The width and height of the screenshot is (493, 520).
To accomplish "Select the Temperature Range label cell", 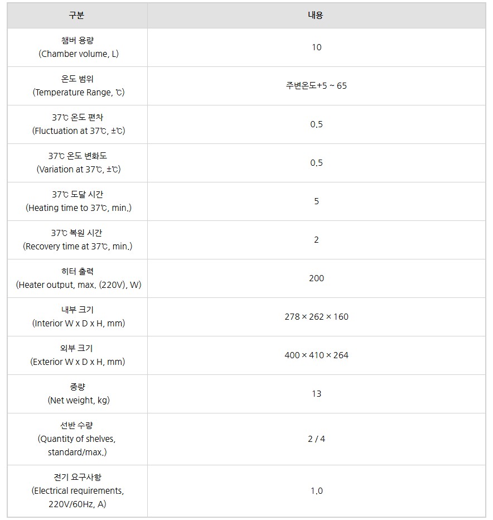I will (x=78, y=86).
